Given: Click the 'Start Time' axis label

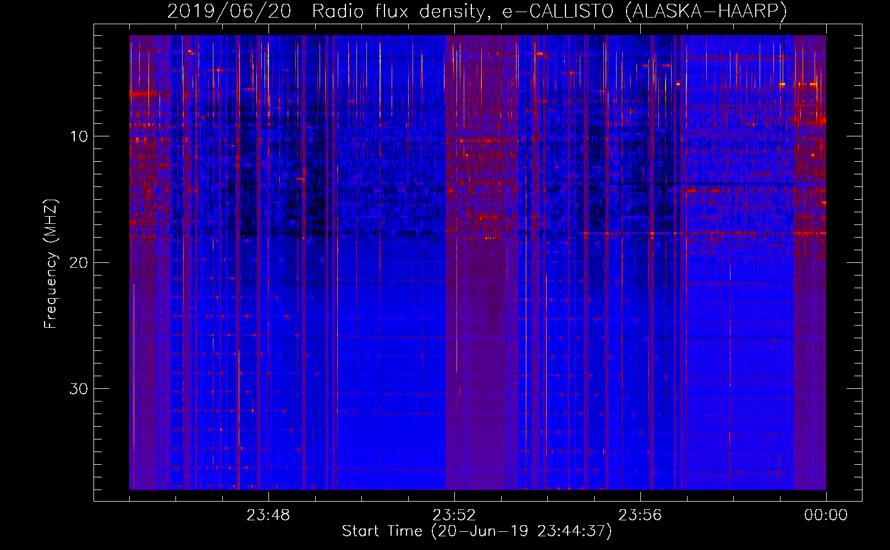Looking at the screenshot, I should [477, 531].
